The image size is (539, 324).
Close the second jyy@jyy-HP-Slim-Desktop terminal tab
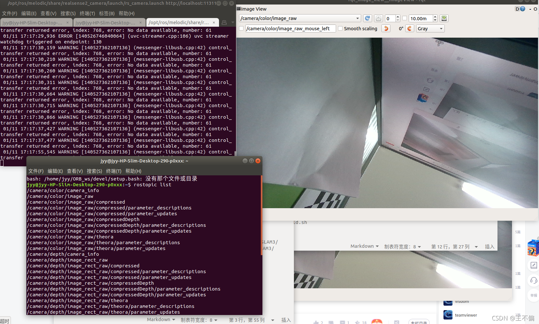coord(141,23)
